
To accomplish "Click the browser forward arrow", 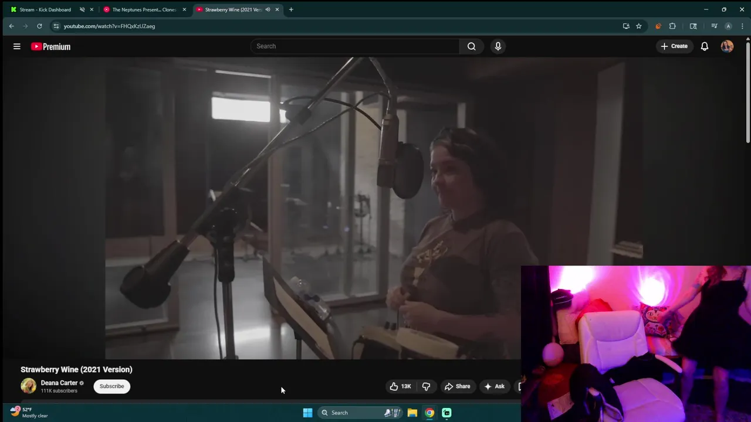I will (25, 26).
